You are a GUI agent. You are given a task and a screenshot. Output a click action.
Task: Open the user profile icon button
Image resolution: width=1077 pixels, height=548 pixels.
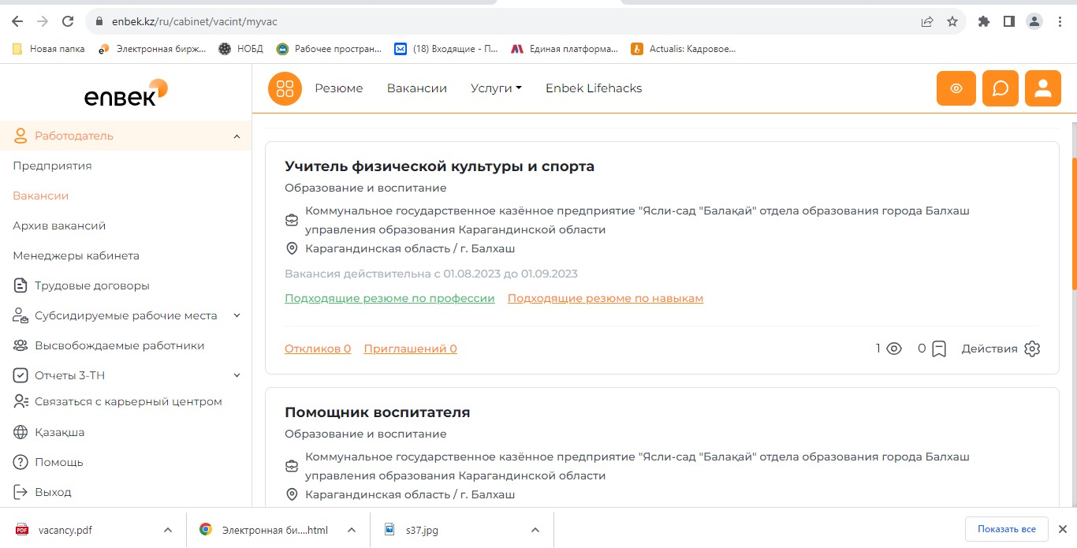click(x=1042, y=88)
